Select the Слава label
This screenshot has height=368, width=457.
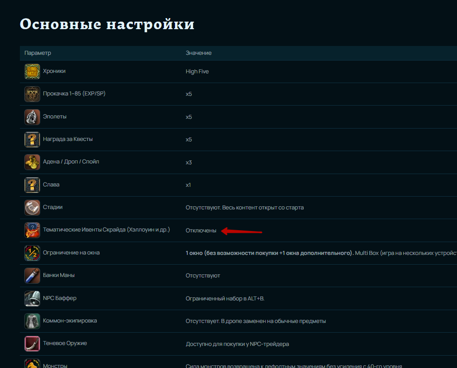[x=51, y=184]
